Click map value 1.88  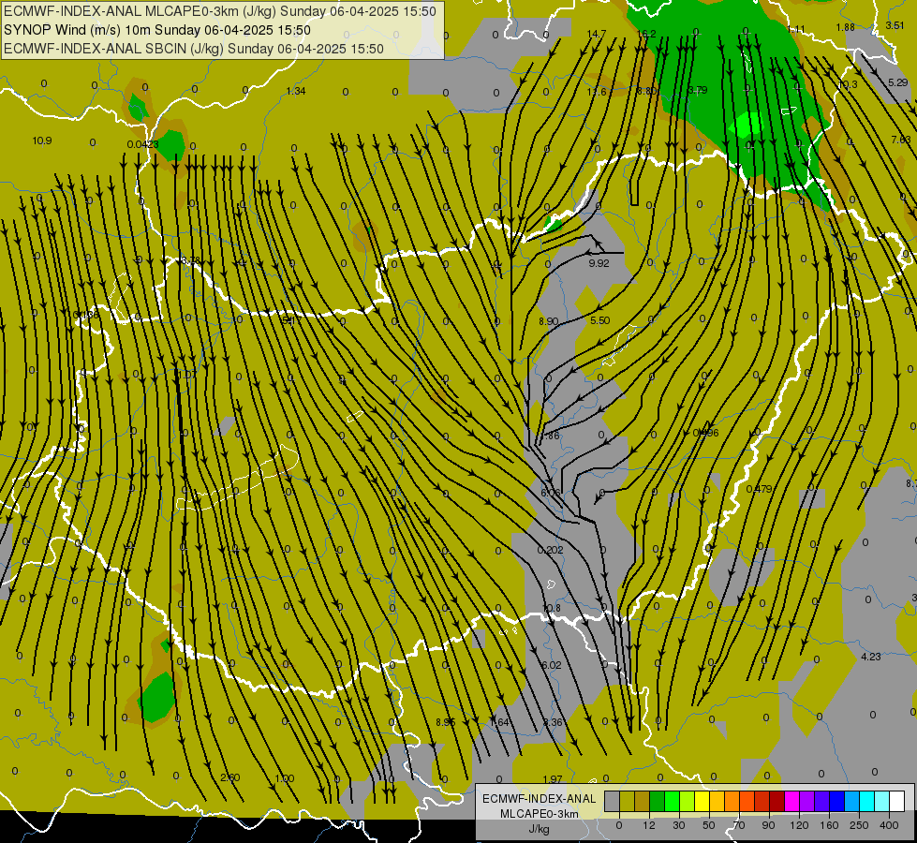845,27
